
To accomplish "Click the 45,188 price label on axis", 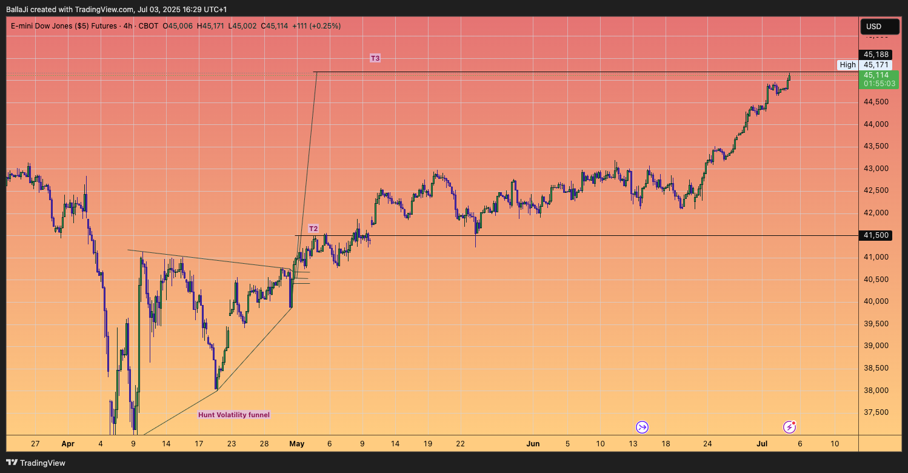I will (876, 55).
